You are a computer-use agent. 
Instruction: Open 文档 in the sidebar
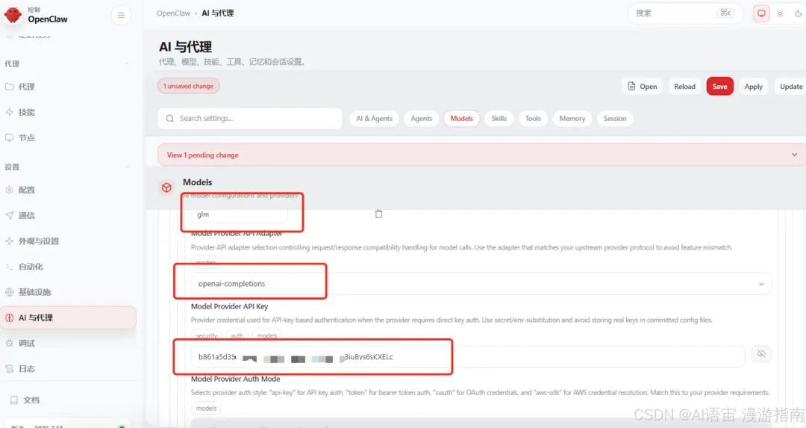(x=68, y=400)
